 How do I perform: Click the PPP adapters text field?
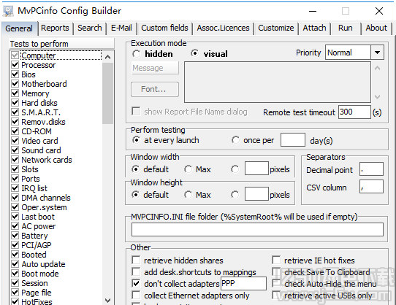(x=243, y=283)
